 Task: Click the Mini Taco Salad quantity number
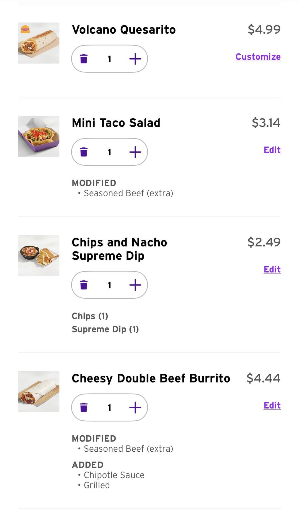pyautogui.click(x=110, y=152)
